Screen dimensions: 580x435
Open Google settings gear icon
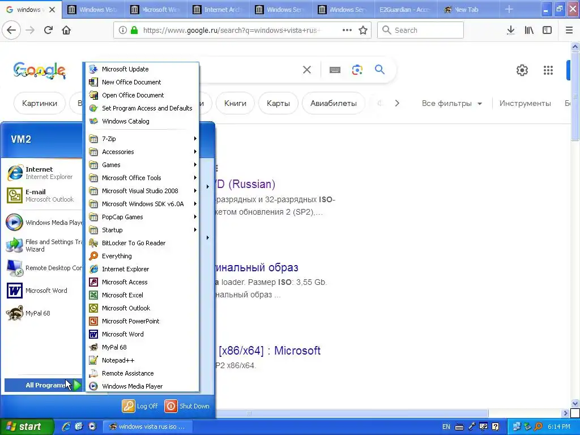(522, 70)
